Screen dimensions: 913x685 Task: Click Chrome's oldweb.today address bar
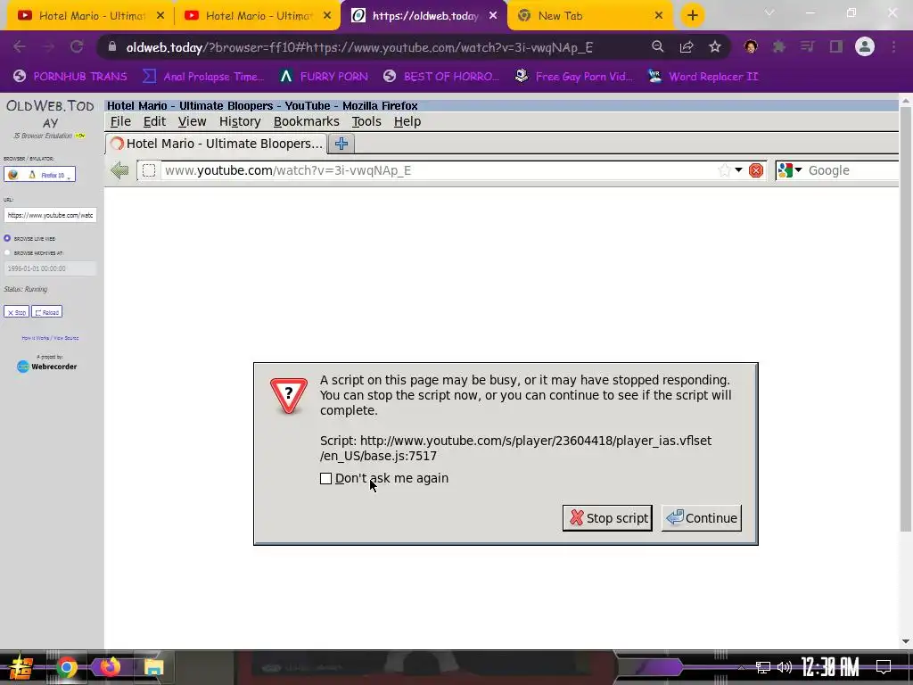tap(359, 47)
